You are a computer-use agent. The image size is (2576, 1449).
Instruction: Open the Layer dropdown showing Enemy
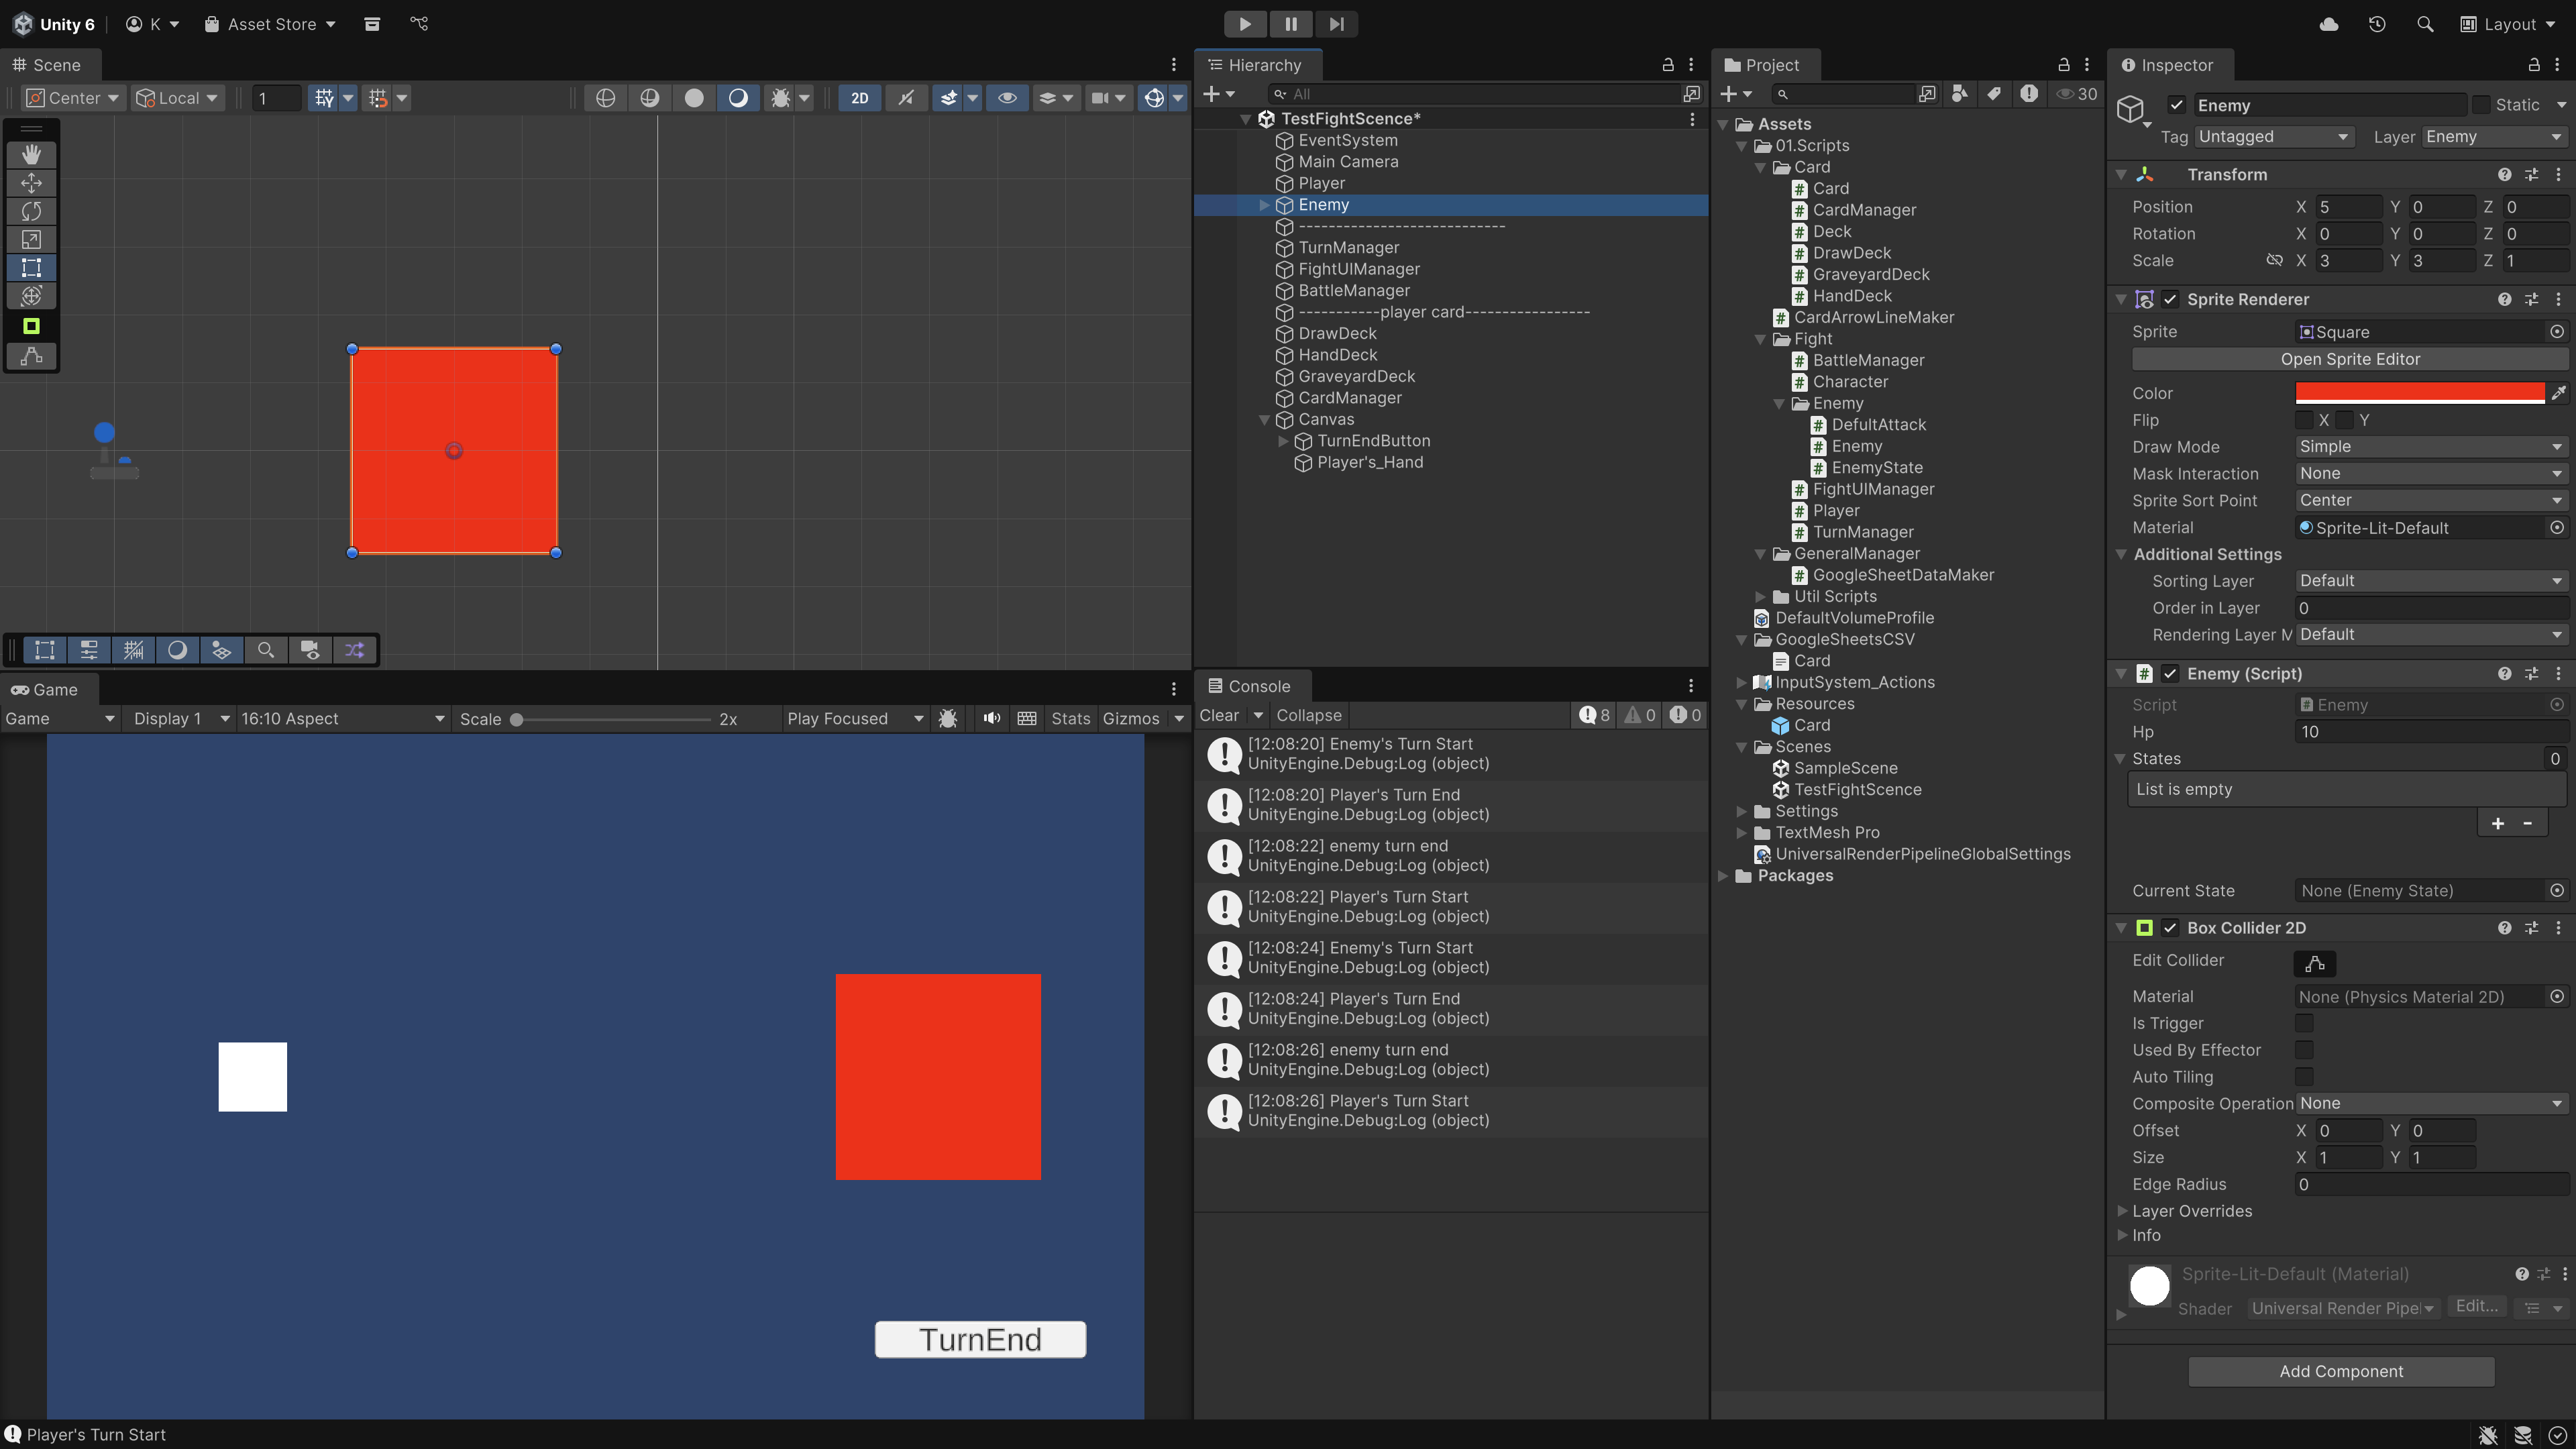pos(2494,137)
